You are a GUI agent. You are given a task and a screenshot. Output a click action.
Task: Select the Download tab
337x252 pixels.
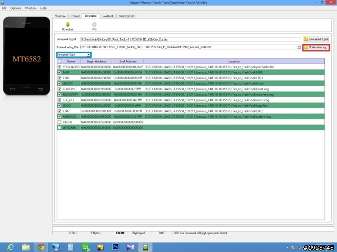[91, 16]
